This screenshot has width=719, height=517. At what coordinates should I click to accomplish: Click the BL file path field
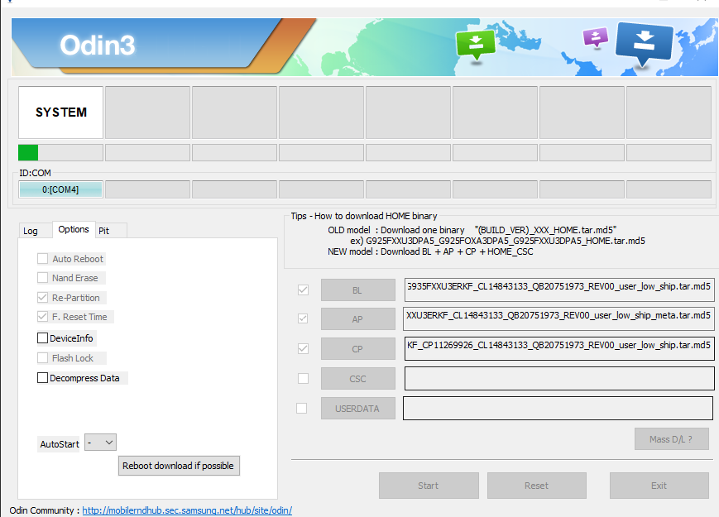point(559,290)
